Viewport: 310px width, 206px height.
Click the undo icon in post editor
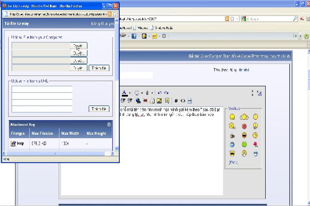pos(160,93)
